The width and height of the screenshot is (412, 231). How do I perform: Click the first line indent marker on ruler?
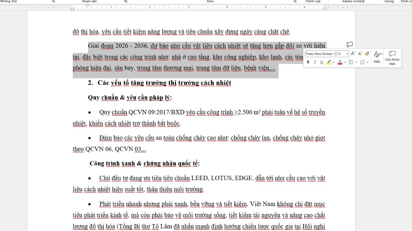(x=88, y=6)
